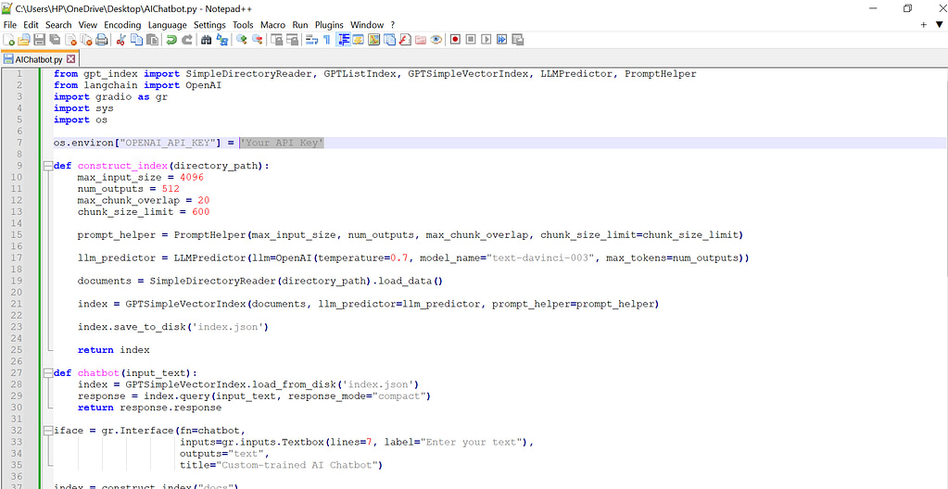Toggle the red Start Recording macro button
948x489 pixels.
coord(455,40)
